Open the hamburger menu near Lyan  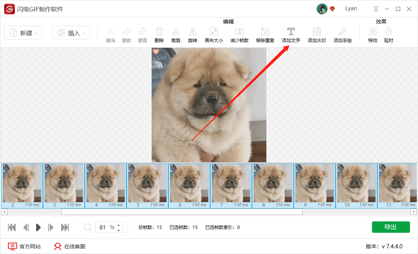(376, 8)
